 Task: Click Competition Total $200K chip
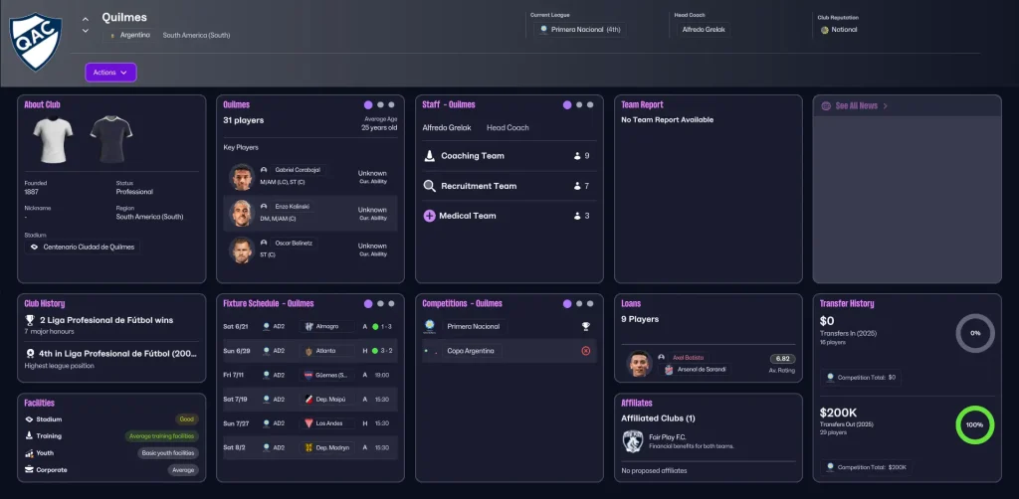pyautogui.click(x=867, y=467)
